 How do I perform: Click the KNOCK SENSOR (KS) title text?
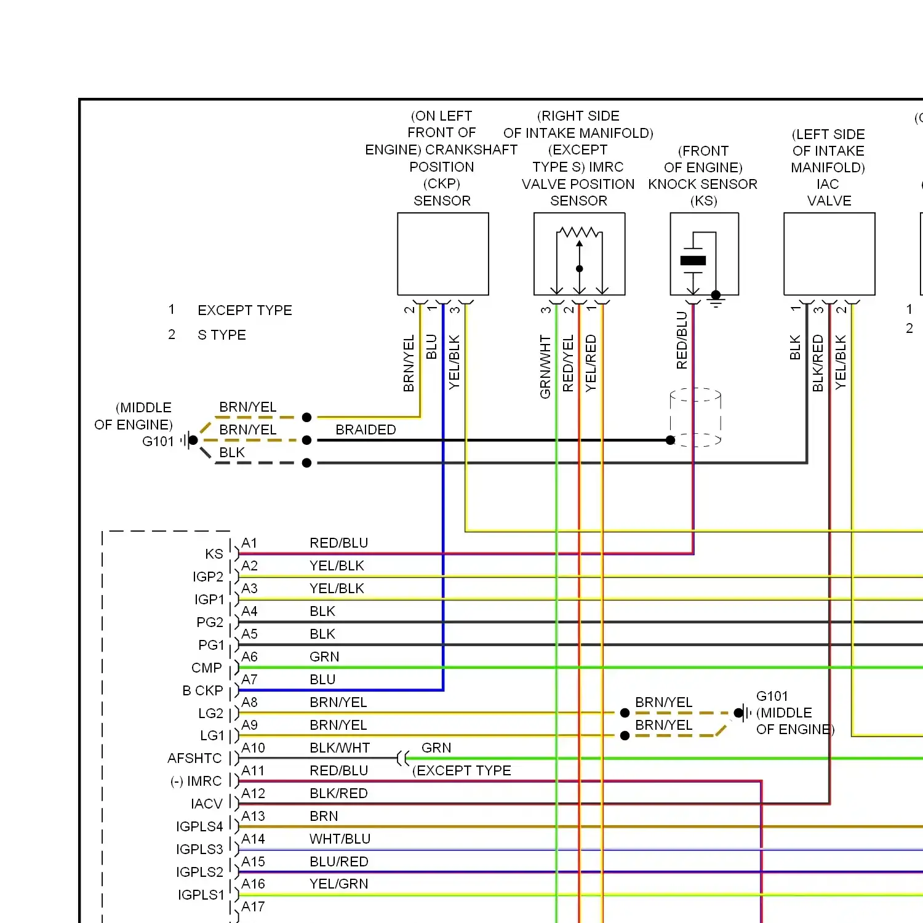click(703, 193)
